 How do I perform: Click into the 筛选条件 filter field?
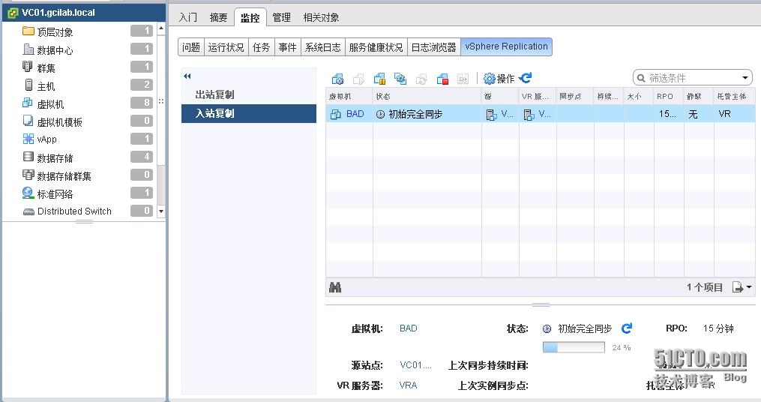[x=693, y=78]
